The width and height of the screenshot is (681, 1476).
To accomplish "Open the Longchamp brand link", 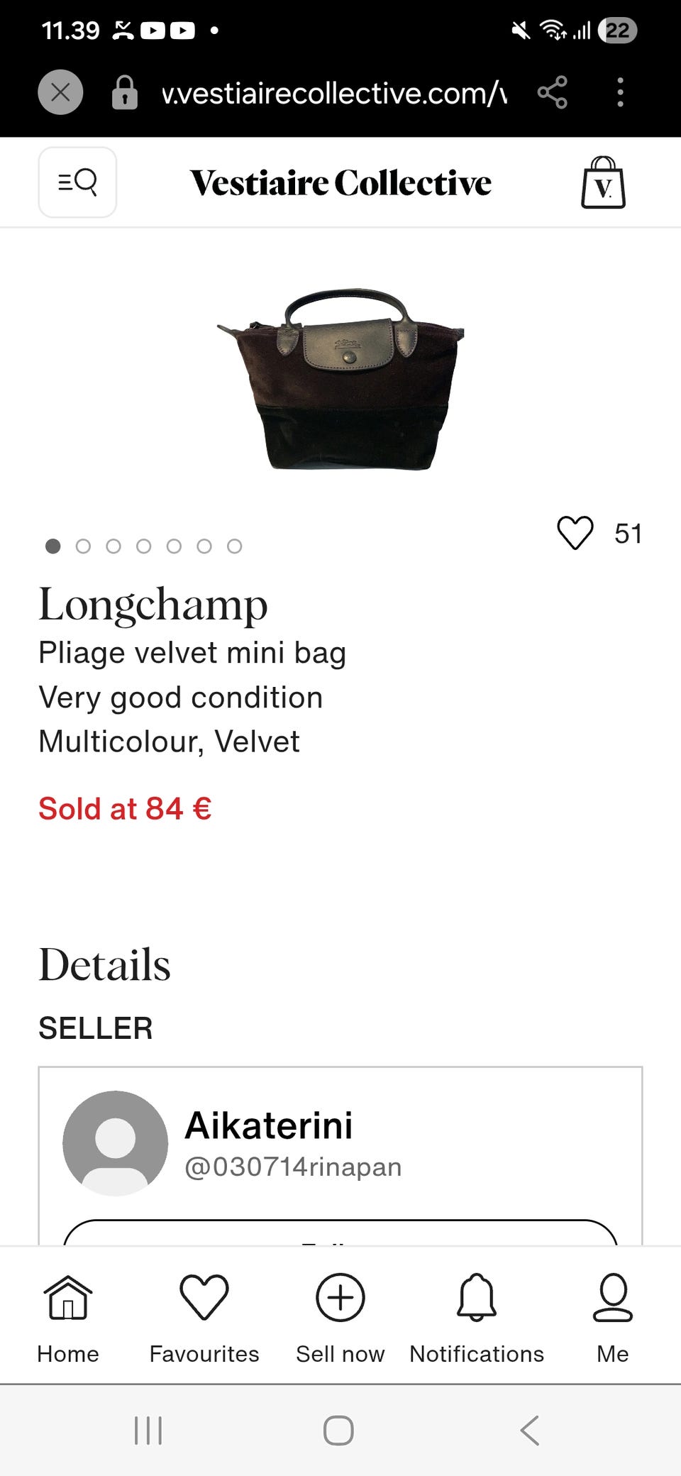I will (x=153, y=605).
